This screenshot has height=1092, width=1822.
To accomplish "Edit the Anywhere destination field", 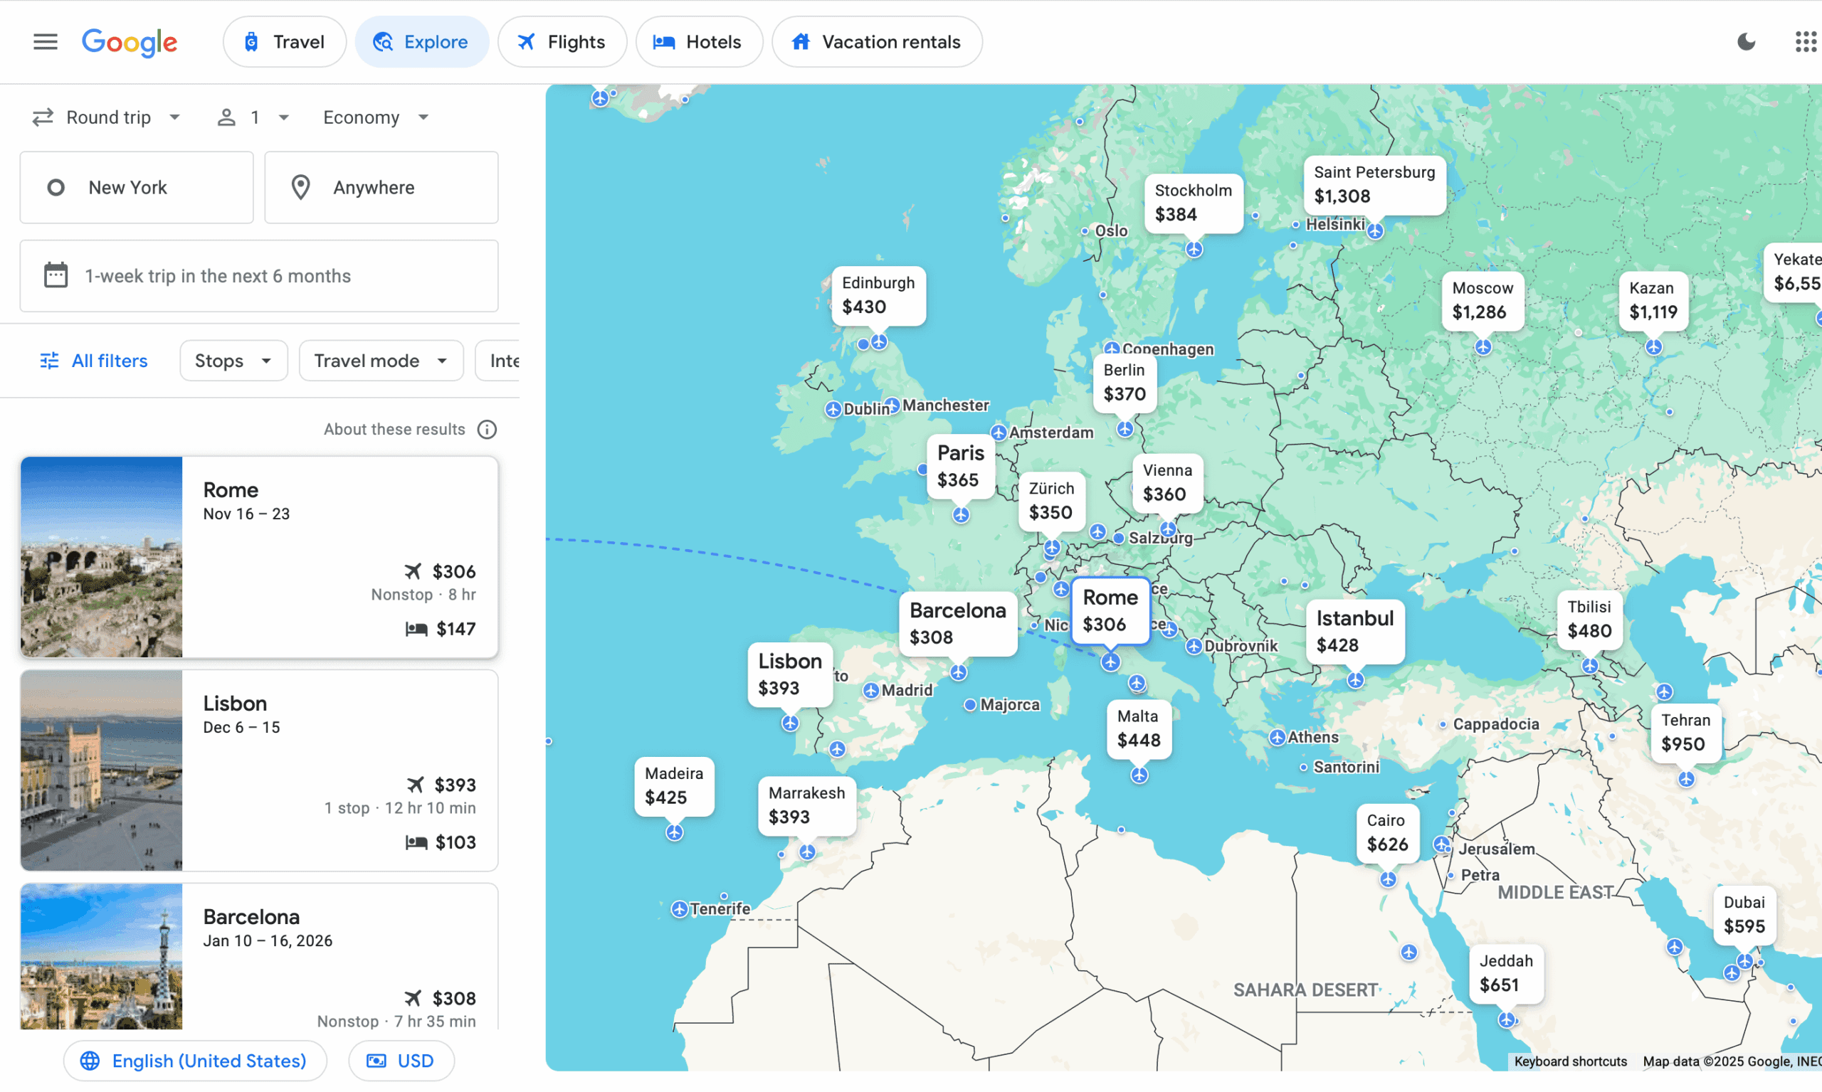I will [x=381, y=188].
